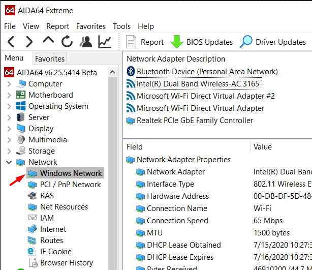This screenshot has height=270, width=312.
Task: Expand the Display tree node
Action: click(x=9, y=129)
